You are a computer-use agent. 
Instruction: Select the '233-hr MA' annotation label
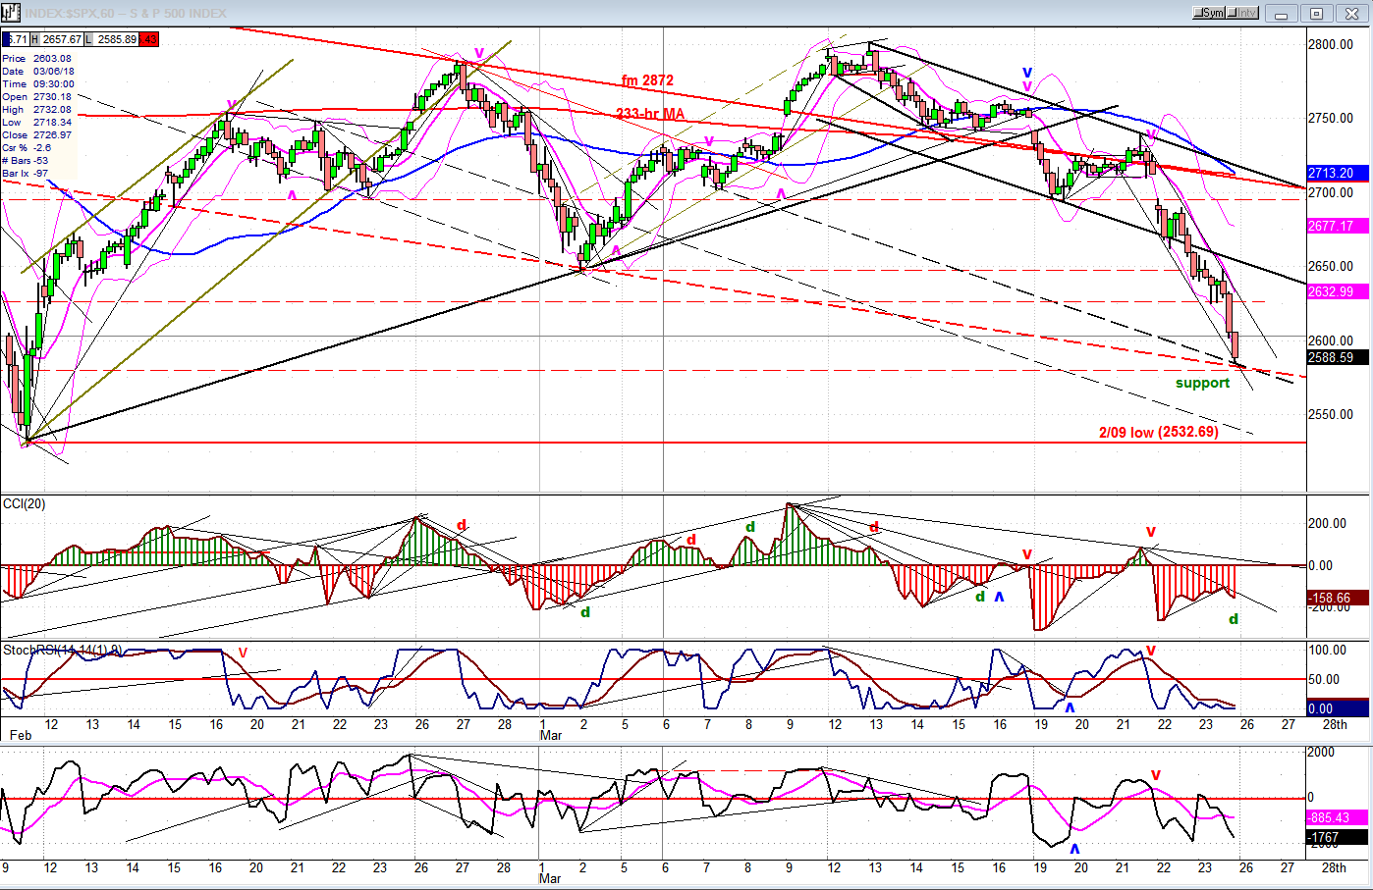(x=650, y=114)
